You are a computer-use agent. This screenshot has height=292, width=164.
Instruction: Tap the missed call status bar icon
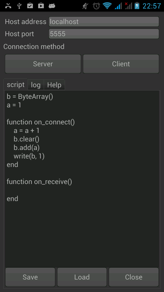click(8, 6)
